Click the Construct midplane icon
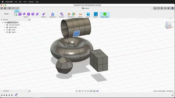The height and width of the screenshot is (98, 175). point(73,14)
